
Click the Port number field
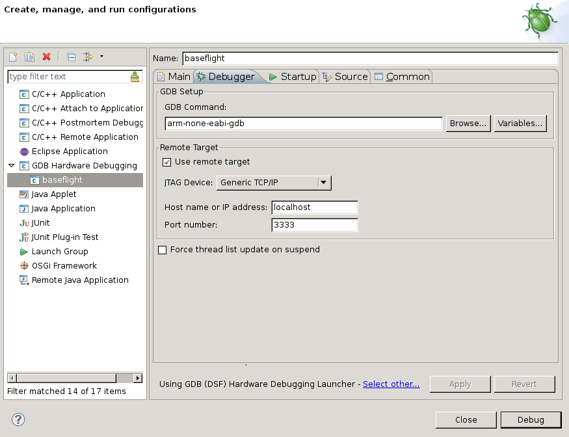[x=315, y=225]
